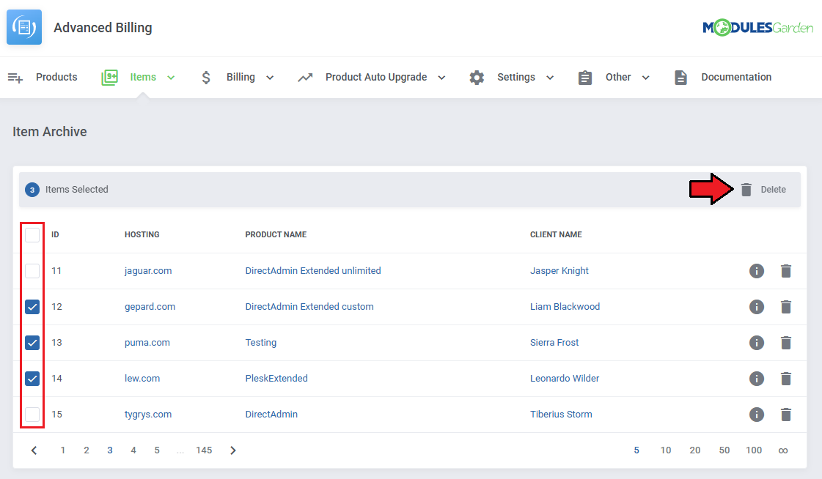The image size is (822, 479).
Task: Show info for lew.com item
Action: coord(757,379)
